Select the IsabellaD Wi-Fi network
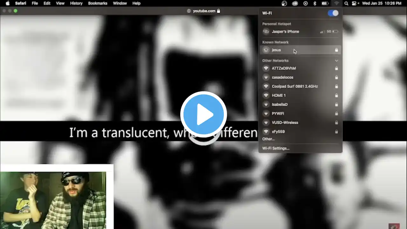Viewport: 407px width, 229px height. [x=300, y=104]
